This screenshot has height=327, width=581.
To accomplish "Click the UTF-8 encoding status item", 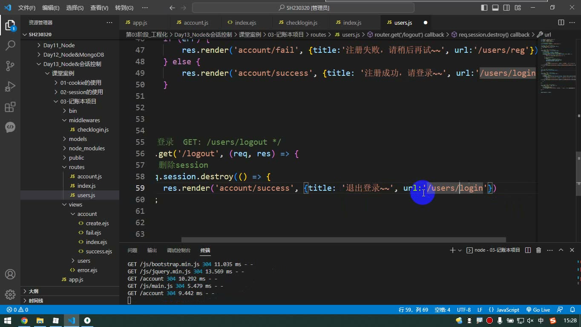I will point(464,310).
